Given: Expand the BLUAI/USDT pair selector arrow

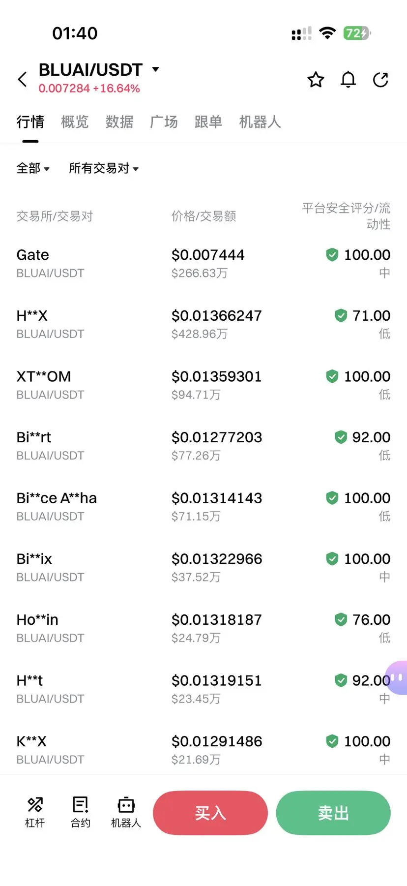Looking at the screenshot, I should [156, 69].
